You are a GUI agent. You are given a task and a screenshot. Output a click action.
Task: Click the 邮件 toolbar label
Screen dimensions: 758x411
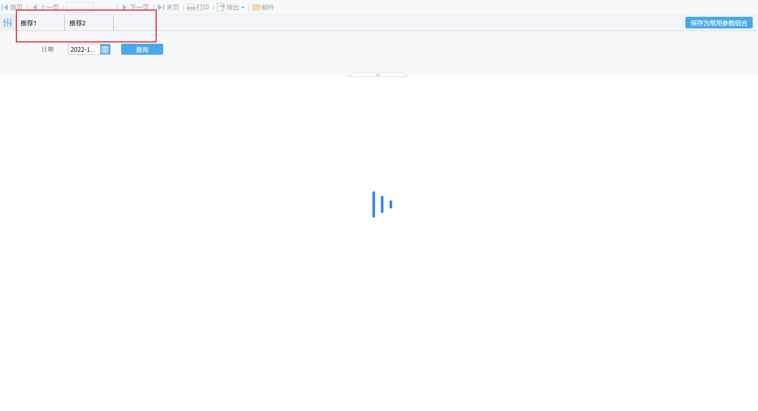coord(268,7)
